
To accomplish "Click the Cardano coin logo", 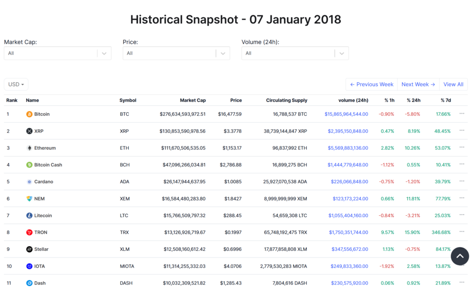I will 29,182.
